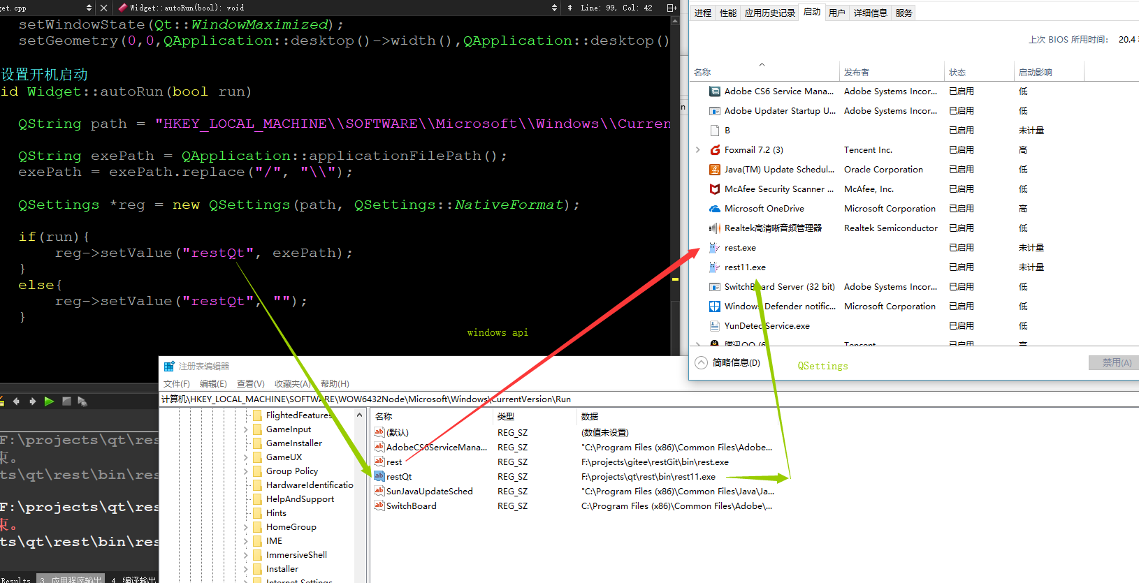
Task: Expand the GameUX registry key
Action: (x=246, y=457)
